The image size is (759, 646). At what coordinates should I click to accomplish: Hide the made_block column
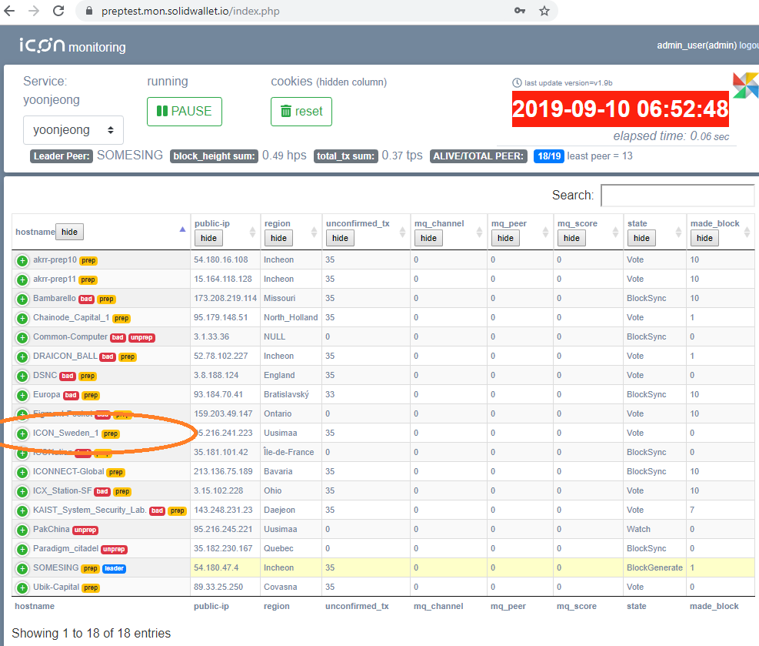click(704, 238)
